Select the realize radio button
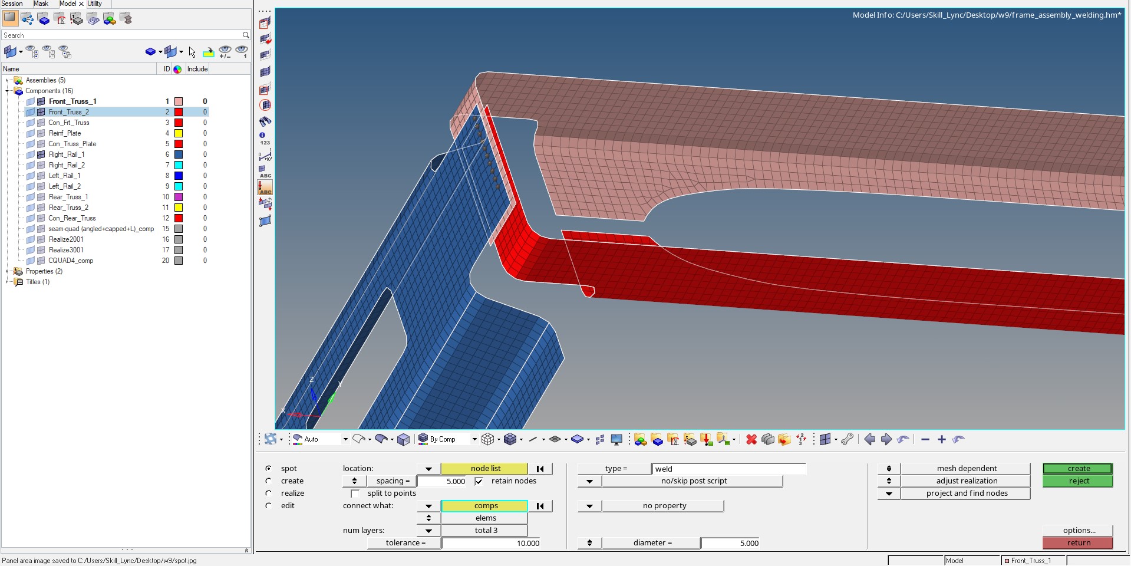This screenshot has width=1131, height=566. pyautogui.click(x=269, y=493)
